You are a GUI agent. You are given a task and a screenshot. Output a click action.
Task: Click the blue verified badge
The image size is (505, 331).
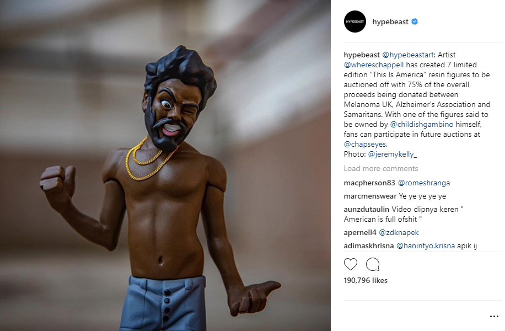[x=415, y=22]
